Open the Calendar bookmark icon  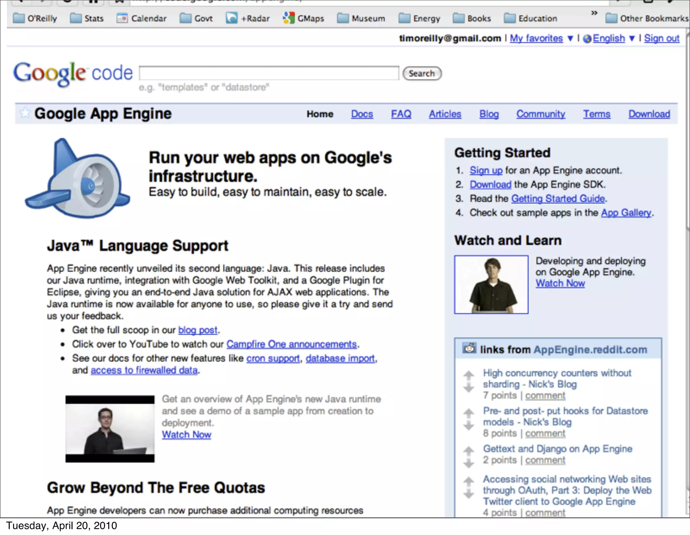coord(122,18)
